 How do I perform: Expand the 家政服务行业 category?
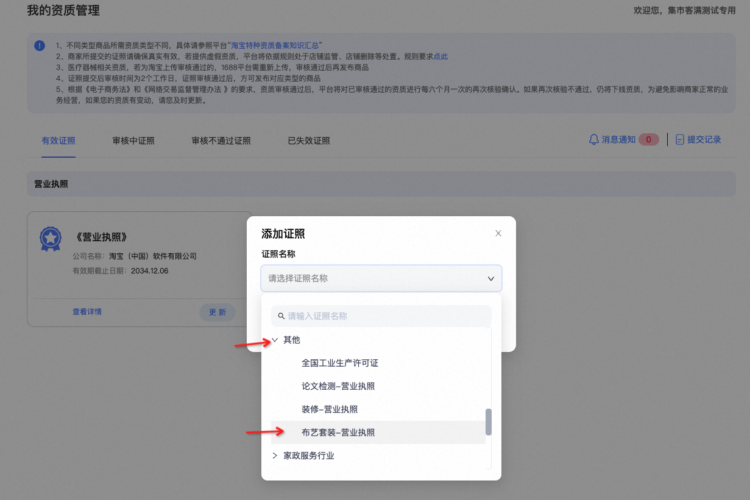click(x=275, y=456)
